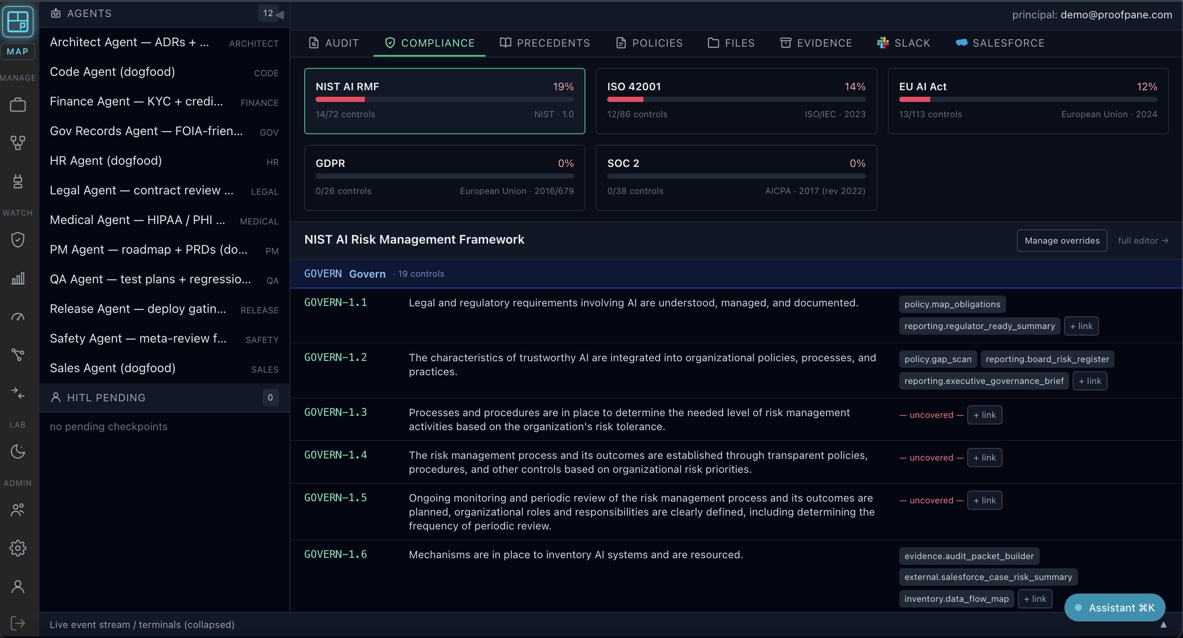Click the evidence.audit_packet_builder tag
The image size is (1183, 638).
[969, 556]
